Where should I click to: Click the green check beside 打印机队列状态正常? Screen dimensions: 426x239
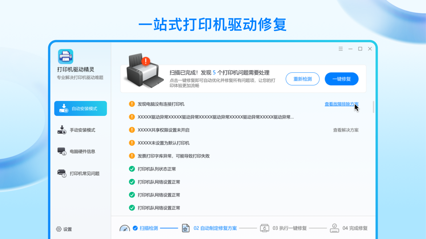click(131, 169)
